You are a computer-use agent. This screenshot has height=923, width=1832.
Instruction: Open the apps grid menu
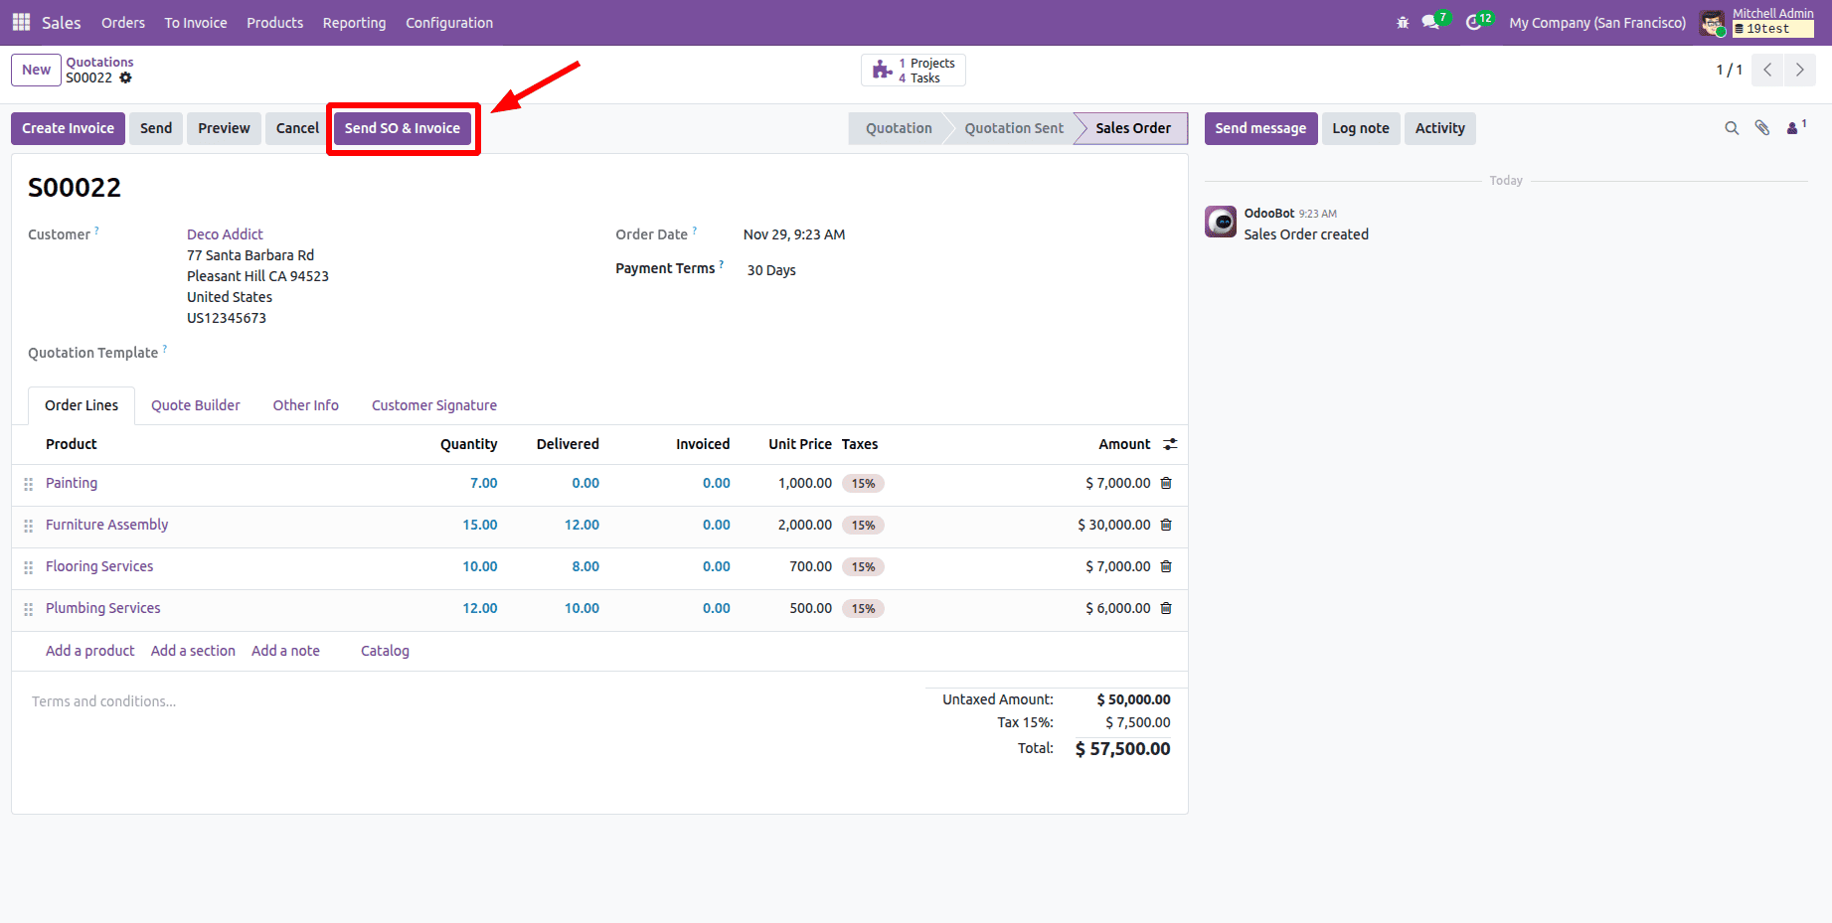20,22
